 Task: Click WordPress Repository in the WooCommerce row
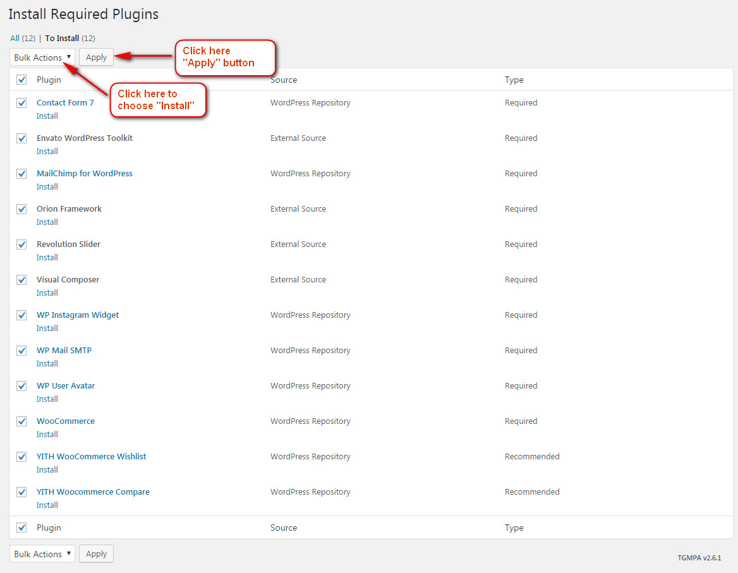click(311, 421)
